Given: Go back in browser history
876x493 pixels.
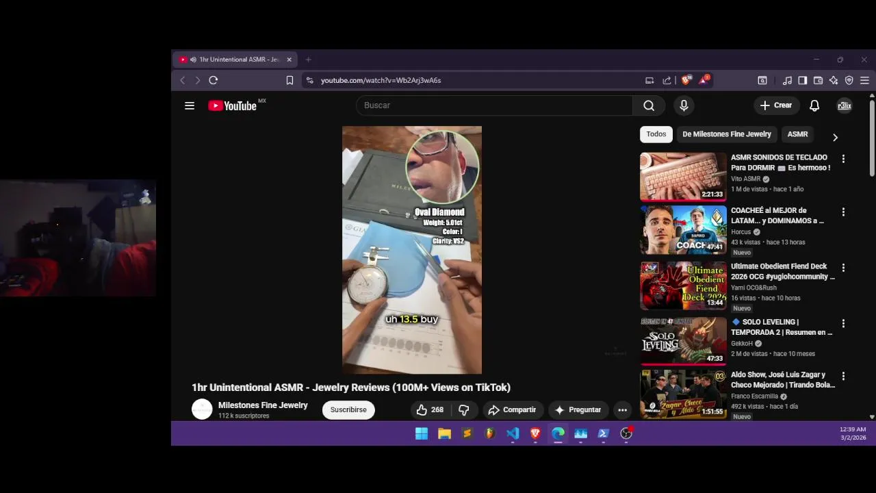Looking at the screenshot, I should pos(183,80).
